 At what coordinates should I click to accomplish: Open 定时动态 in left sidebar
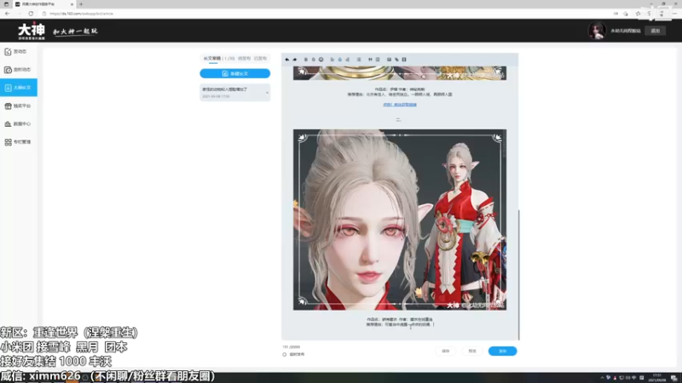click(18, 70)
